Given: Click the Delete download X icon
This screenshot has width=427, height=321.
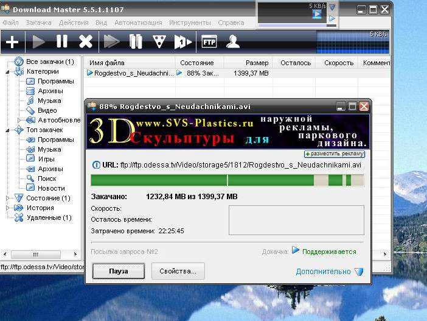Looking at the screenshot, I should (86, 42).
